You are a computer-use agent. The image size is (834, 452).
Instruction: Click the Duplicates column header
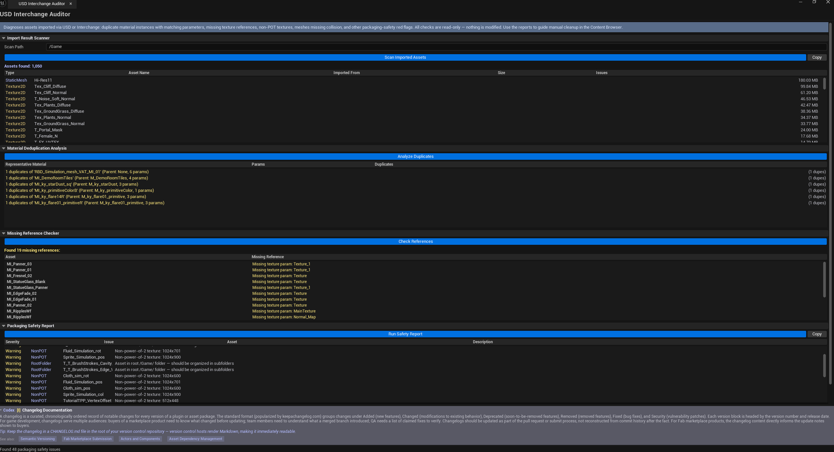point(384,165)
